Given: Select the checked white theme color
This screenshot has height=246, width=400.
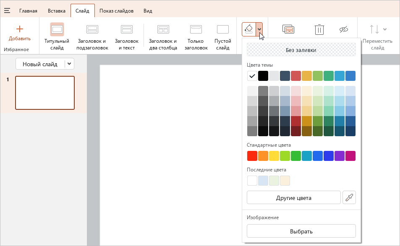Looking at the screenshot, I should tap(252, 76).
